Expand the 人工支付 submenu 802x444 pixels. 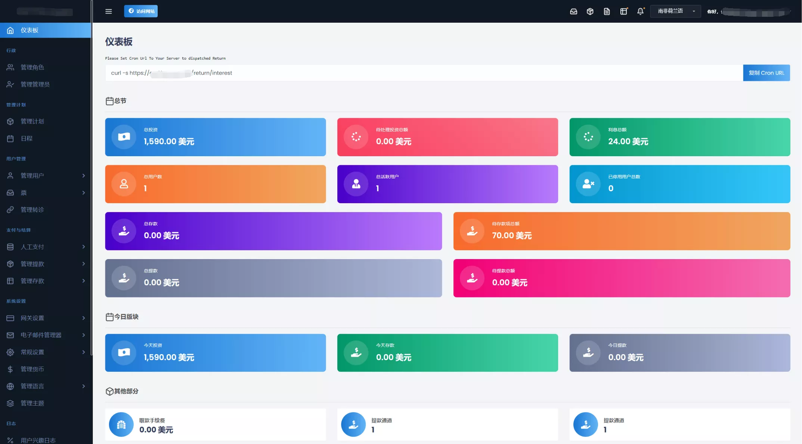(x=84, y=247)
